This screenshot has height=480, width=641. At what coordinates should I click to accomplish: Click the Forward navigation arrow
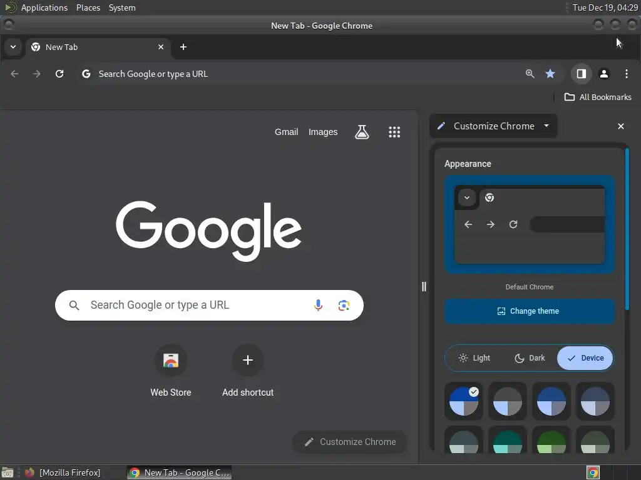37,74
